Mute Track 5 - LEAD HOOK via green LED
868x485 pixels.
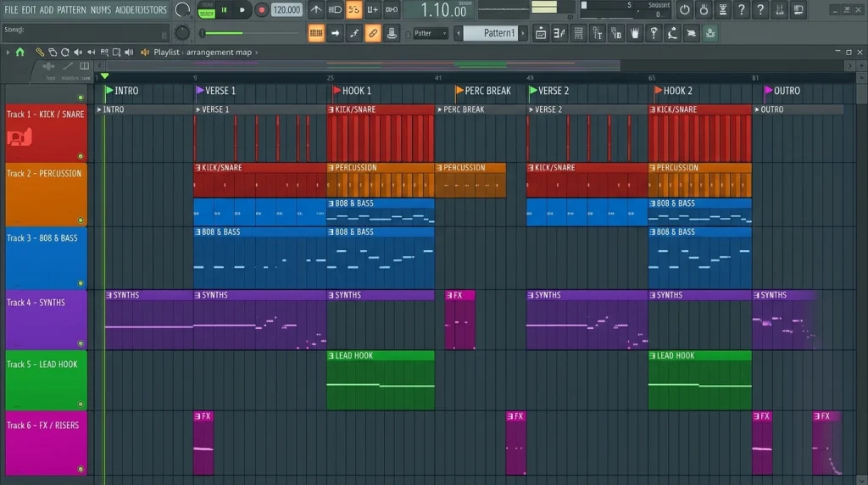tap(81, 404)
